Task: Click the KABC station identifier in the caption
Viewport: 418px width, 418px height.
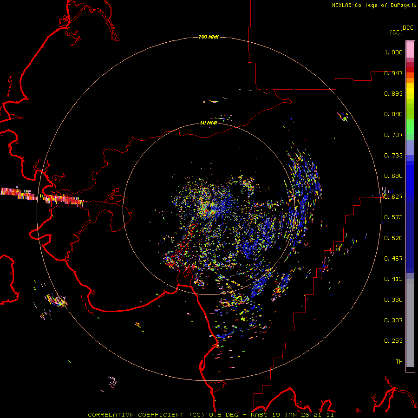Action: (x=260, y=415)
